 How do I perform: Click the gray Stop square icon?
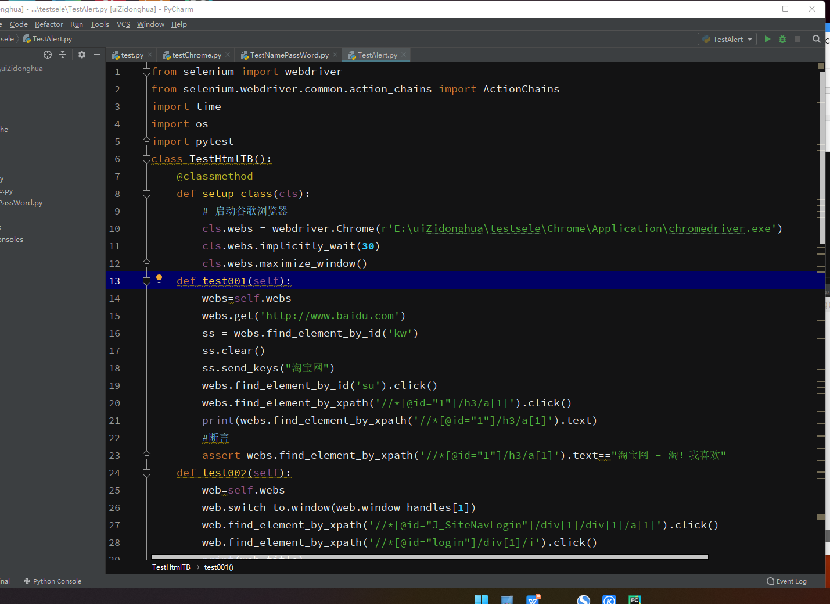pyautogui.click(x=797, y=39)
